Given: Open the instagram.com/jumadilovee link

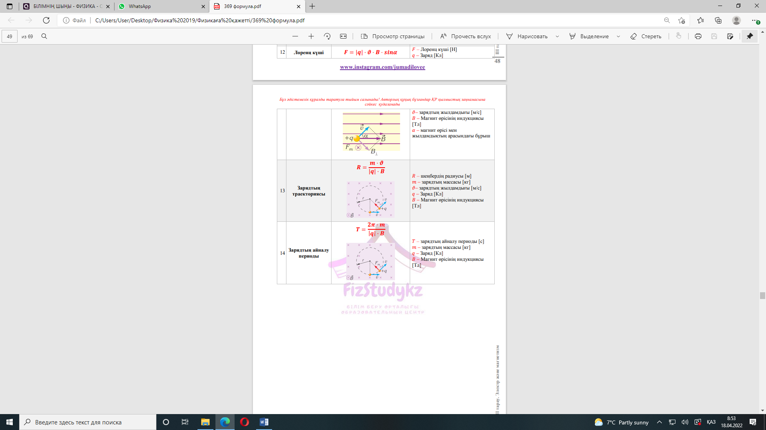Looking at the screenshot, I should [x=382, y=67].
